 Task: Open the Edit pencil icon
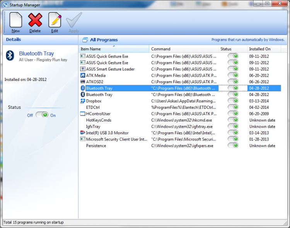click(x=55, y=20)
